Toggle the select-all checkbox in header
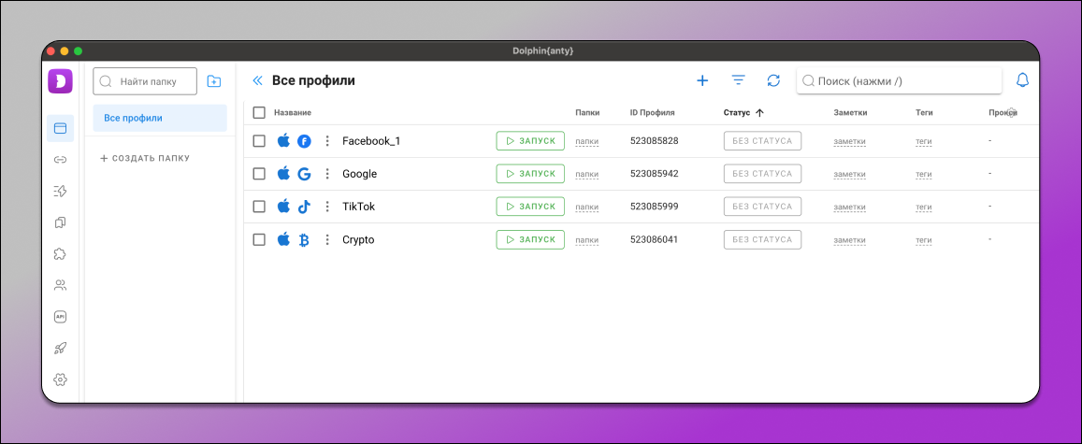The image size is (1082, 444). [260, 112]
